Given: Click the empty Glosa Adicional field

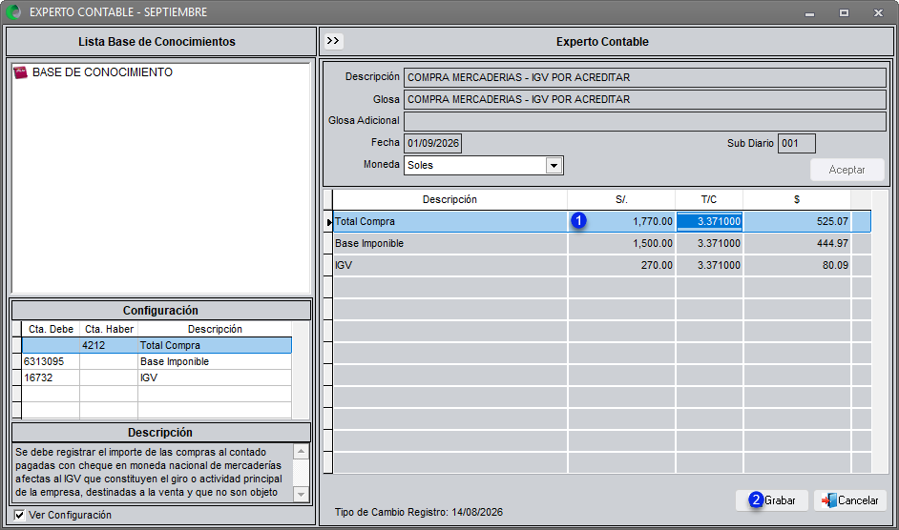Looking at the screenshot, I should click(x=645, y=121).
